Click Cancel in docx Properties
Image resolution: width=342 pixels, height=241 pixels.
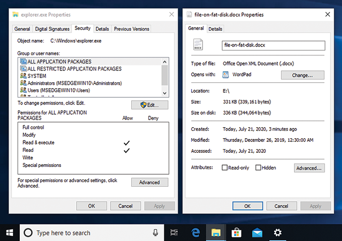[281, 206]
